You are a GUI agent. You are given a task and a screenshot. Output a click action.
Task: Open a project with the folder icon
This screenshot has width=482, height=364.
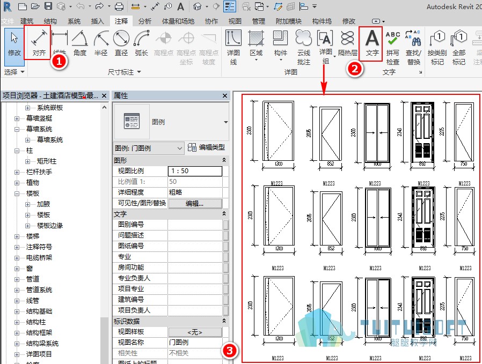pyautogui.click(x=35, y=6)
